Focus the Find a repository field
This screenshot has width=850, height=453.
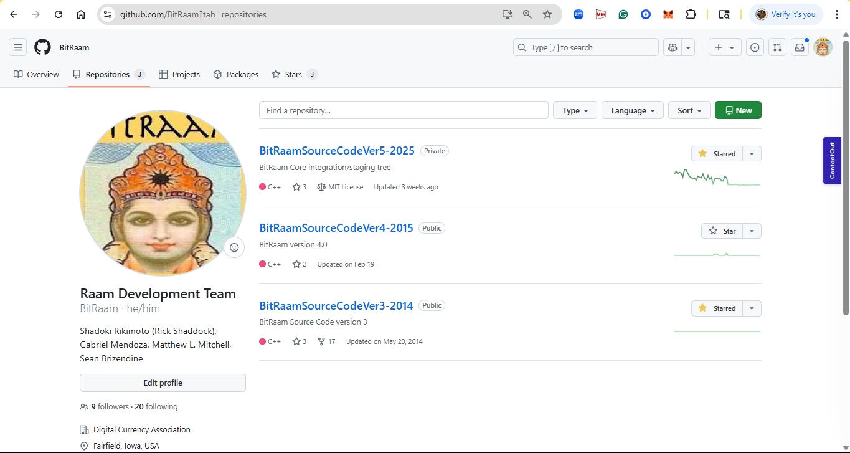404,110
